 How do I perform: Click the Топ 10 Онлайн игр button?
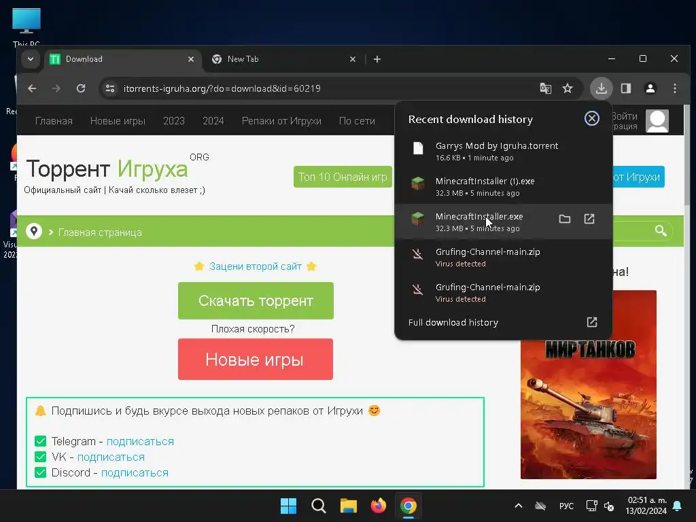pos(343,177)
